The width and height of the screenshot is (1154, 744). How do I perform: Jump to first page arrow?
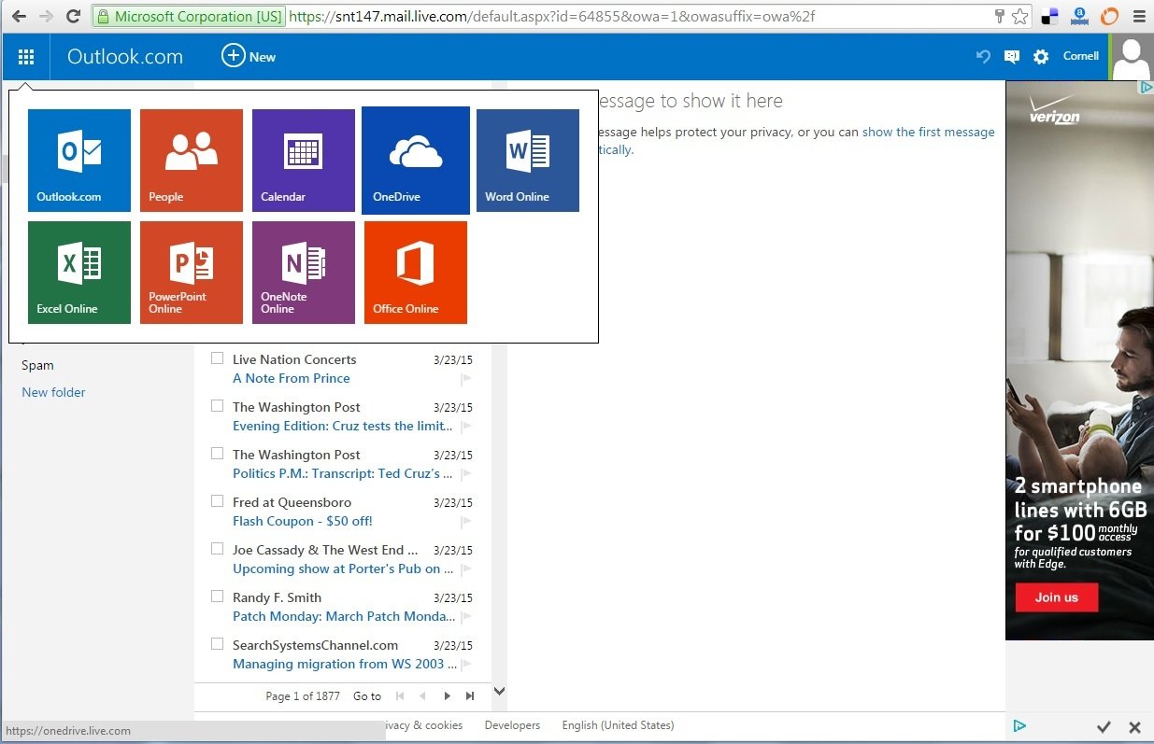[400, 696]
